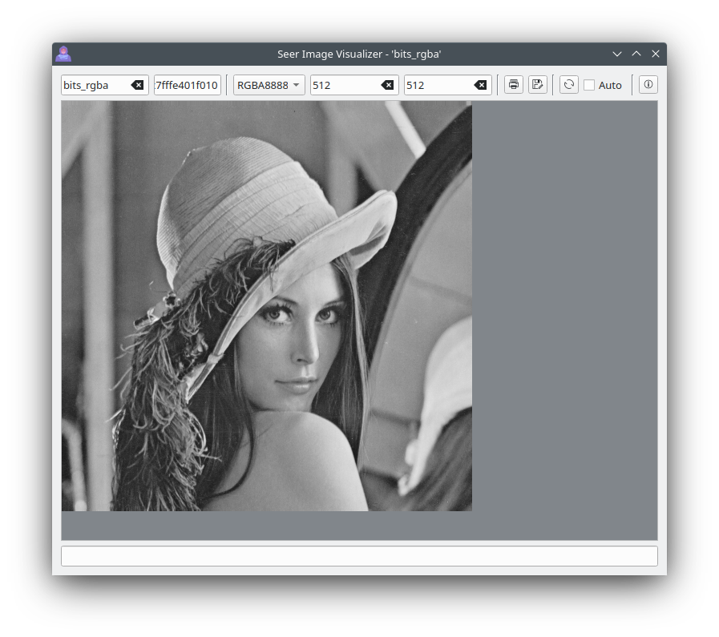Click the memory address field 7fffe401f010

tap(187, 85)
